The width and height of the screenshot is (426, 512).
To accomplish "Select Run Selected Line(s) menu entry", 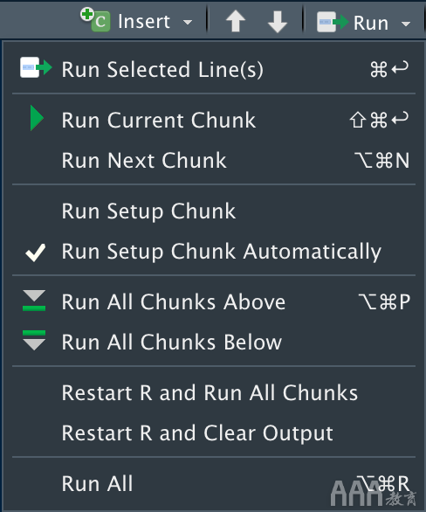I will 214,69.
